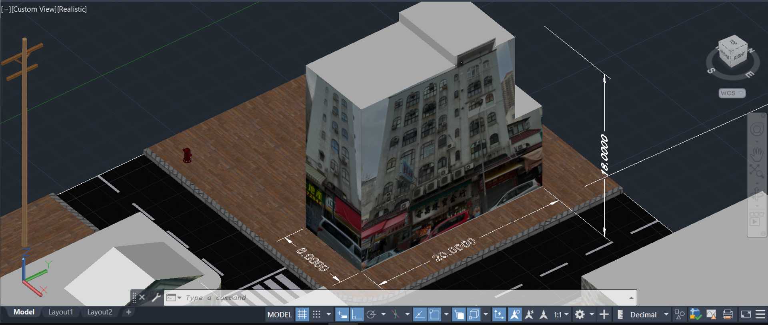This screenshot has height=325, width=768.
Task: Click annotation monitor plus icon
Action: 604,315
